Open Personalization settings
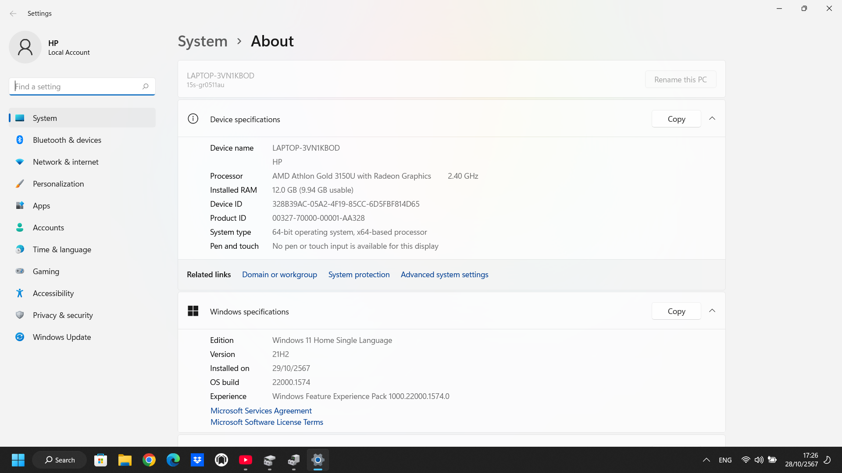This screenshot has height=473, width=842. [x=82, y=184]
